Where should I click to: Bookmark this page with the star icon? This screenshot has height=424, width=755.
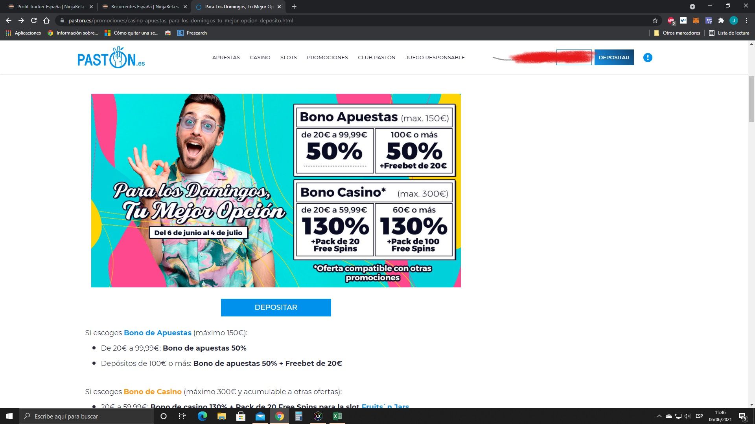pos(655,20)
